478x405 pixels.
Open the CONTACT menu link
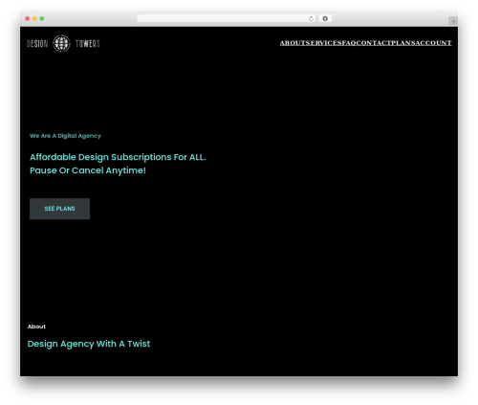coord(374,43)
